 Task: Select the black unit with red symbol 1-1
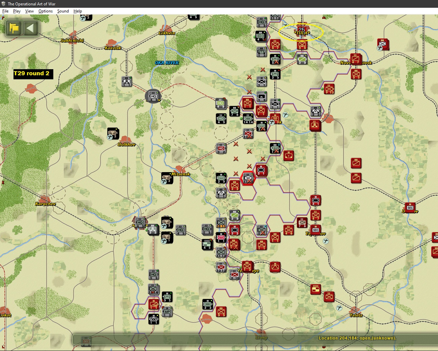(221, 237)
